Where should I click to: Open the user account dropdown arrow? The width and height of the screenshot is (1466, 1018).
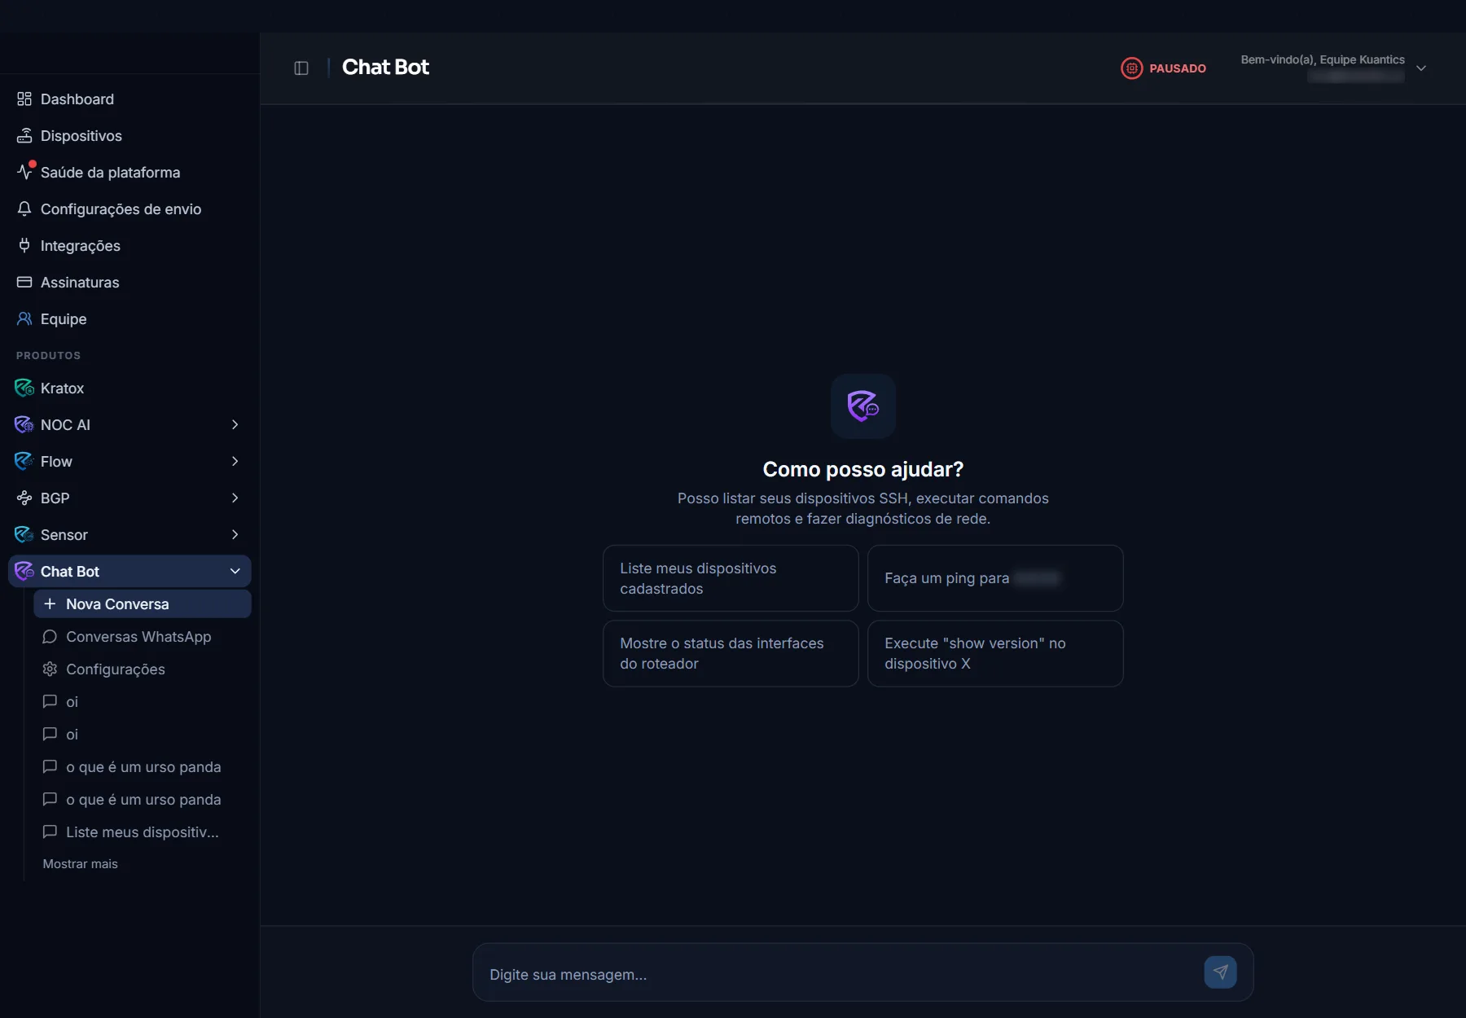1421,68
